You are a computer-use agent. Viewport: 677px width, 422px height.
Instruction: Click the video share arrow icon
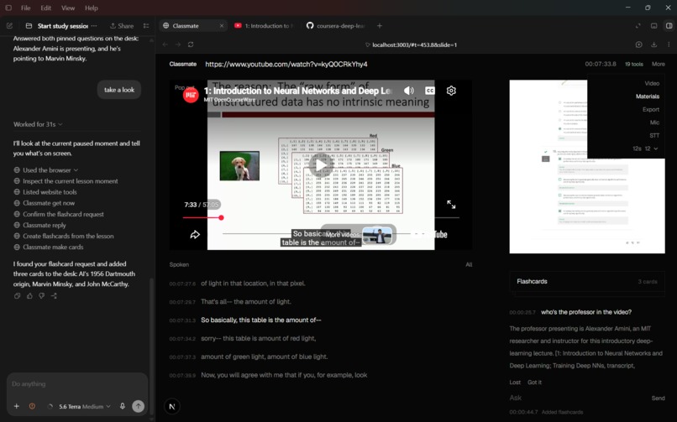(x=195, y=235)
